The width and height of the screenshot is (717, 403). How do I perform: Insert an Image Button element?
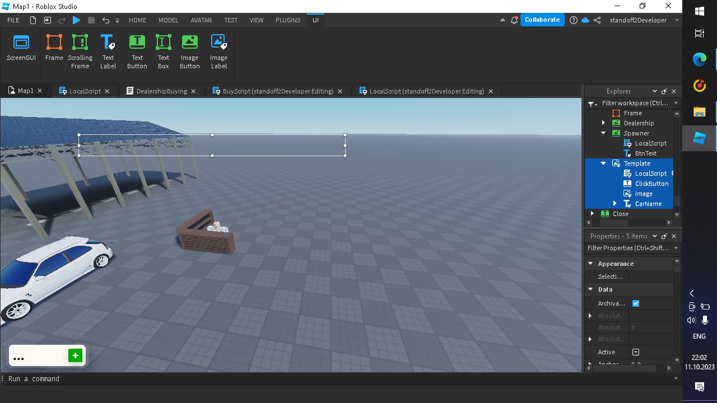(189, 52)
